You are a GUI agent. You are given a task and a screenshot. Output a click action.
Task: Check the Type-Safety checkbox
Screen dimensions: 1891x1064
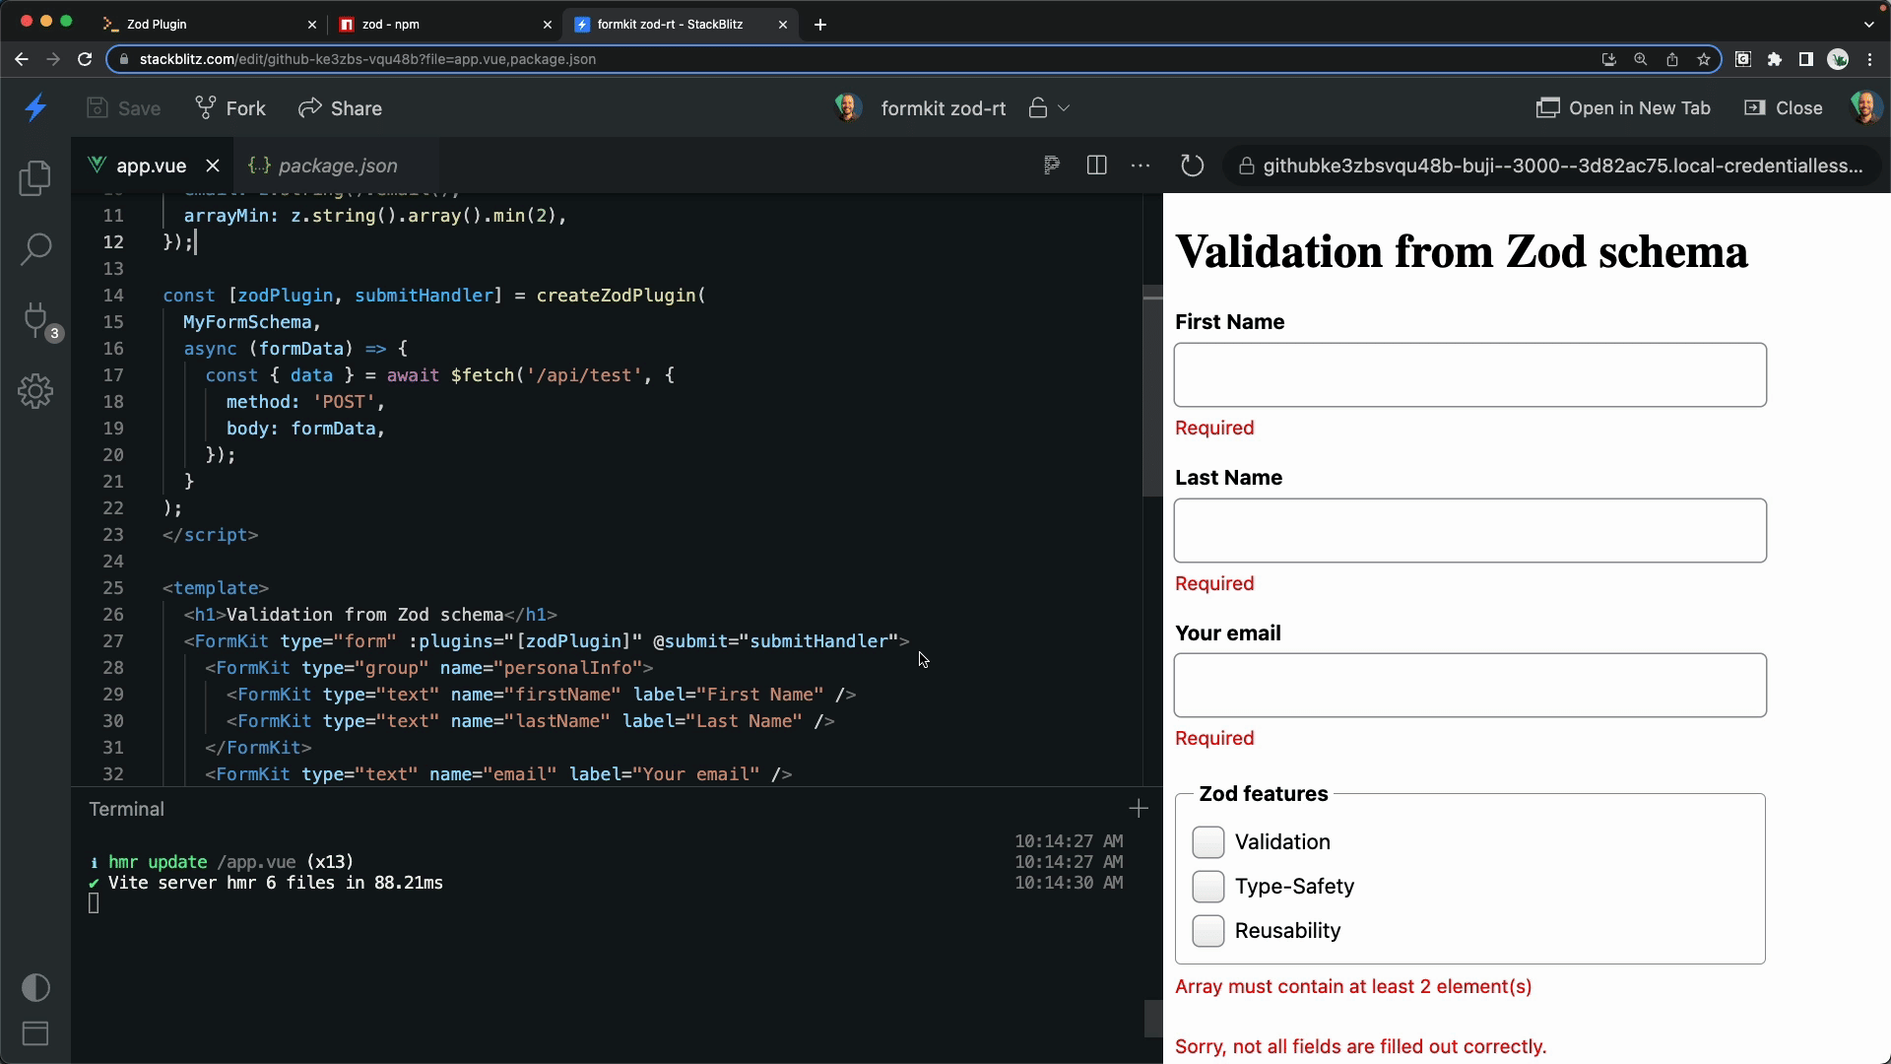coord(1208,887)
